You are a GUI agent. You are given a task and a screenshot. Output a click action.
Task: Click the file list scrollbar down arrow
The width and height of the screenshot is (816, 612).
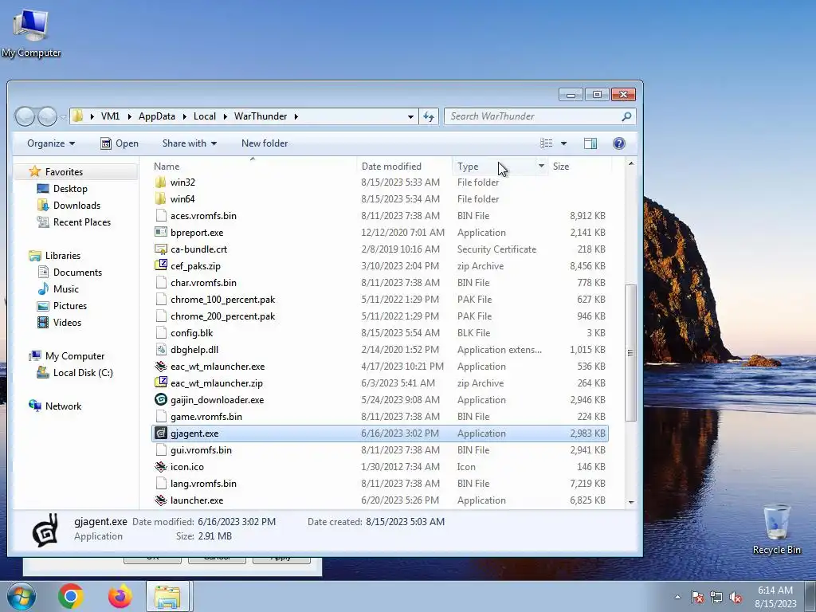(631, 502)
